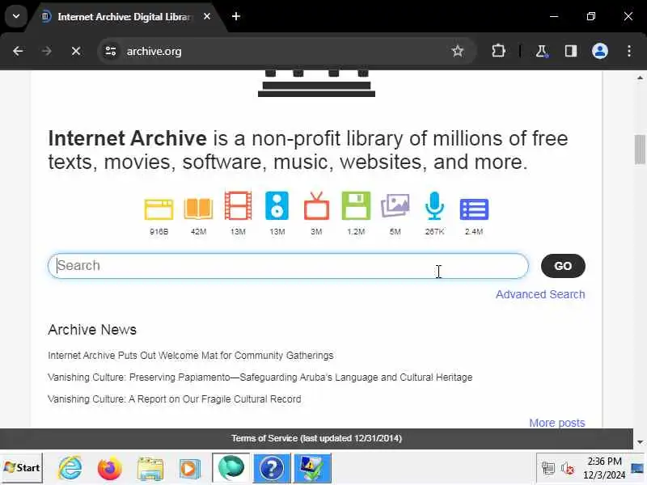647x485 pixels.
Task: Open the help question mark taskbar app
Action: coord(272,468)
